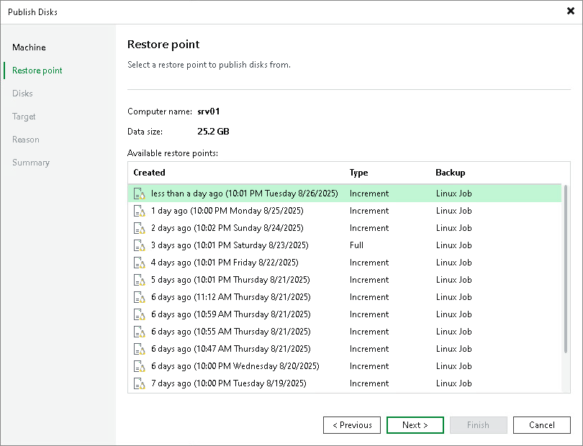Cancel the Publish Disks wizard
Viewport: 583px width, 446px height.
coord(542,425)
